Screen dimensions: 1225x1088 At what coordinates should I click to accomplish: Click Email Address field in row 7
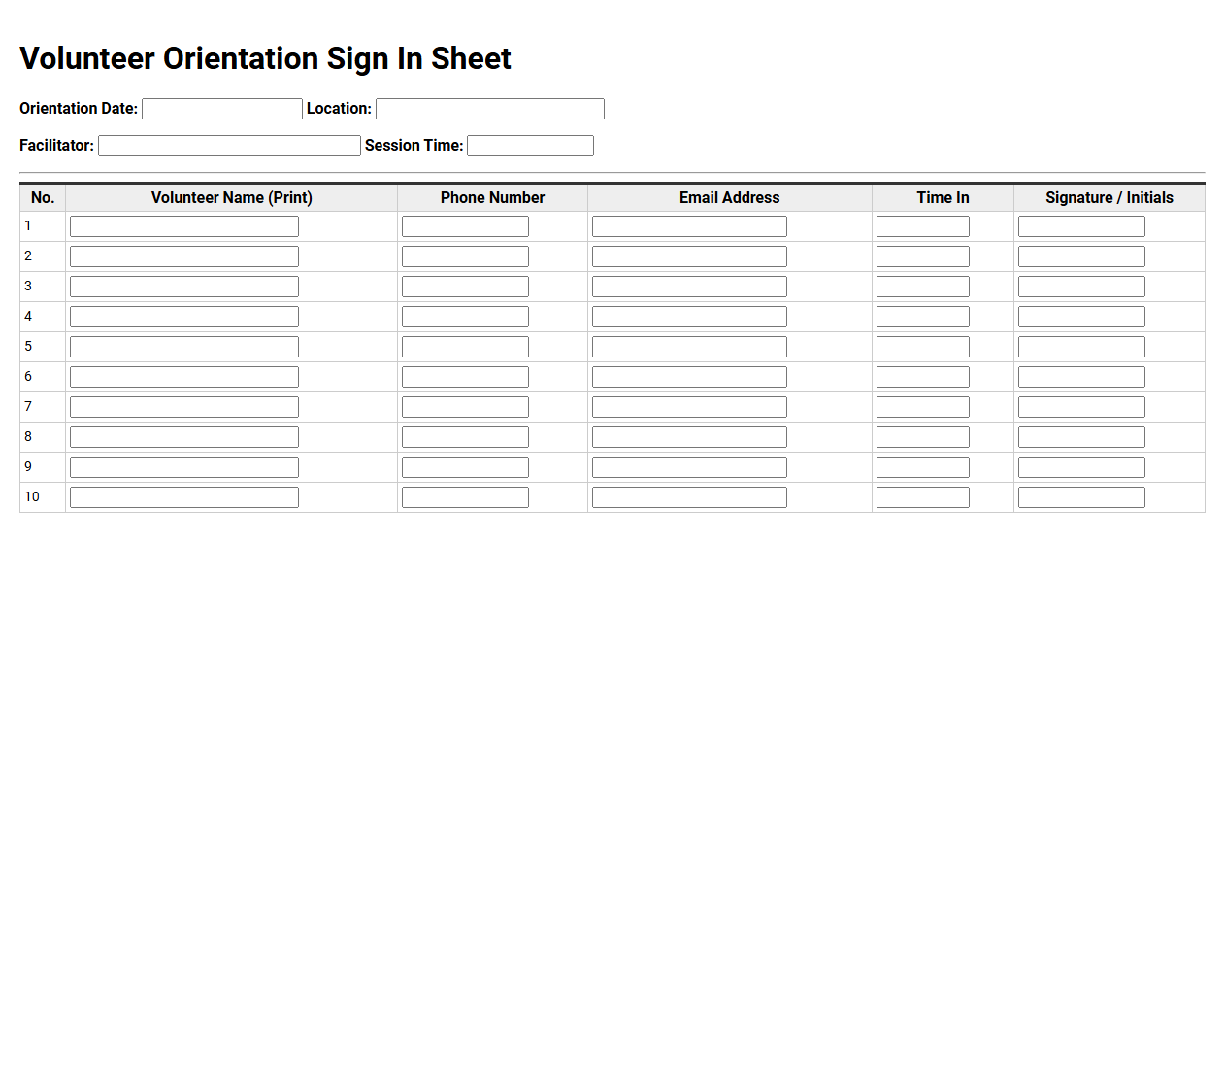689,407
